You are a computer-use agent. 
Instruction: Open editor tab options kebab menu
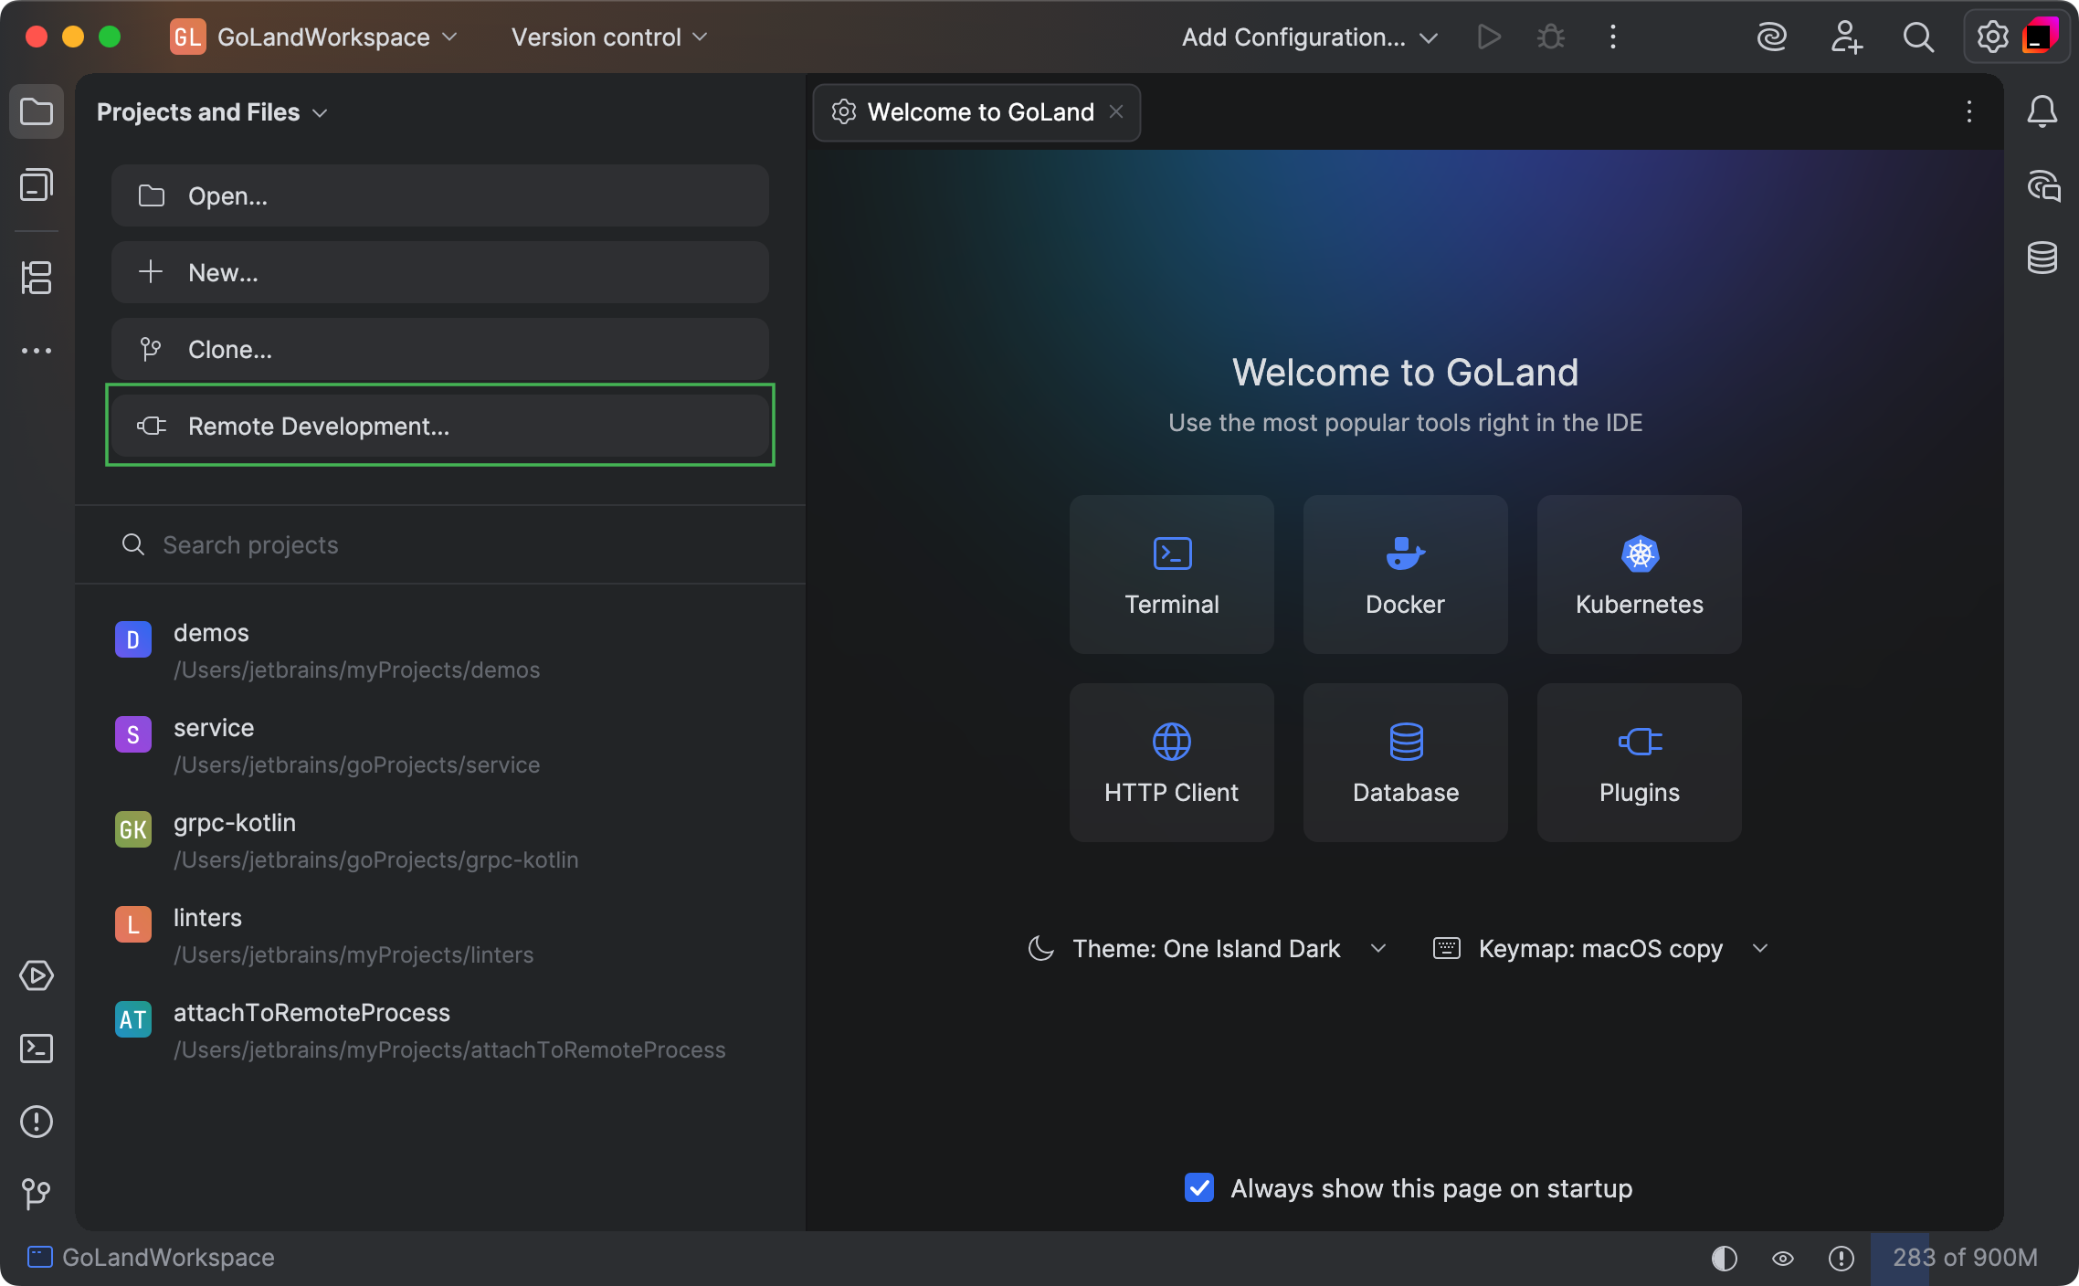(x=1969, y=111)
